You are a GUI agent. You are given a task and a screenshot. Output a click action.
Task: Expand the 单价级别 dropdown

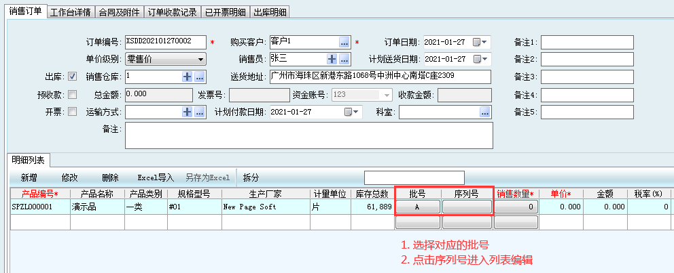click(200, 60)
